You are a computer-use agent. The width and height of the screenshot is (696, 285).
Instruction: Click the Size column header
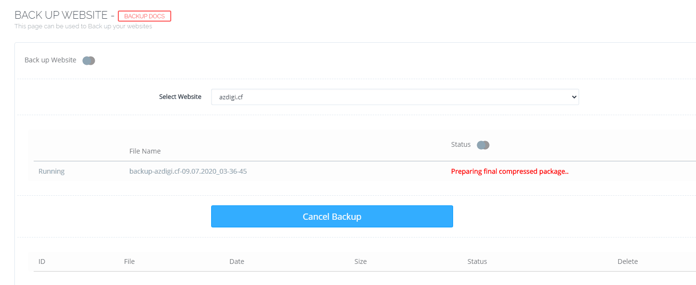point(360,261)
